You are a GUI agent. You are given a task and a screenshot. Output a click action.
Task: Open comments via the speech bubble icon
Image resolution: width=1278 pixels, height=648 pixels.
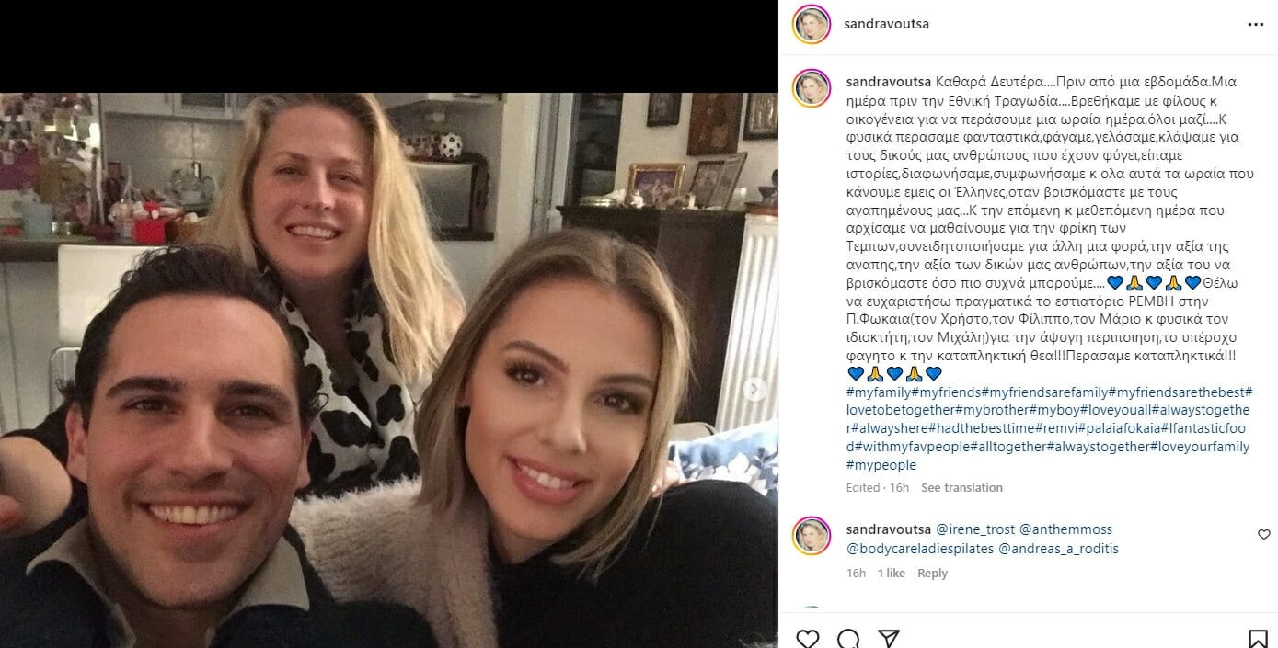coord(848,638)
